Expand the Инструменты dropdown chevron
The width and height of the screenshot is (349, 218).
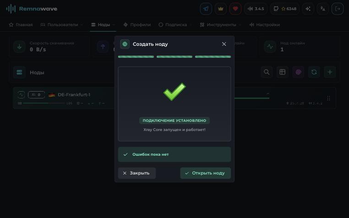pyautogui.click(x=240, y=25)
